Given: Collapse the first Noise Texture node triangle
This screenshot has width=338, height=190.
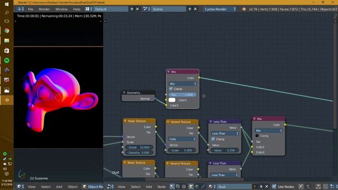Looking at the screenshot, I should click(x=125, y=121).
